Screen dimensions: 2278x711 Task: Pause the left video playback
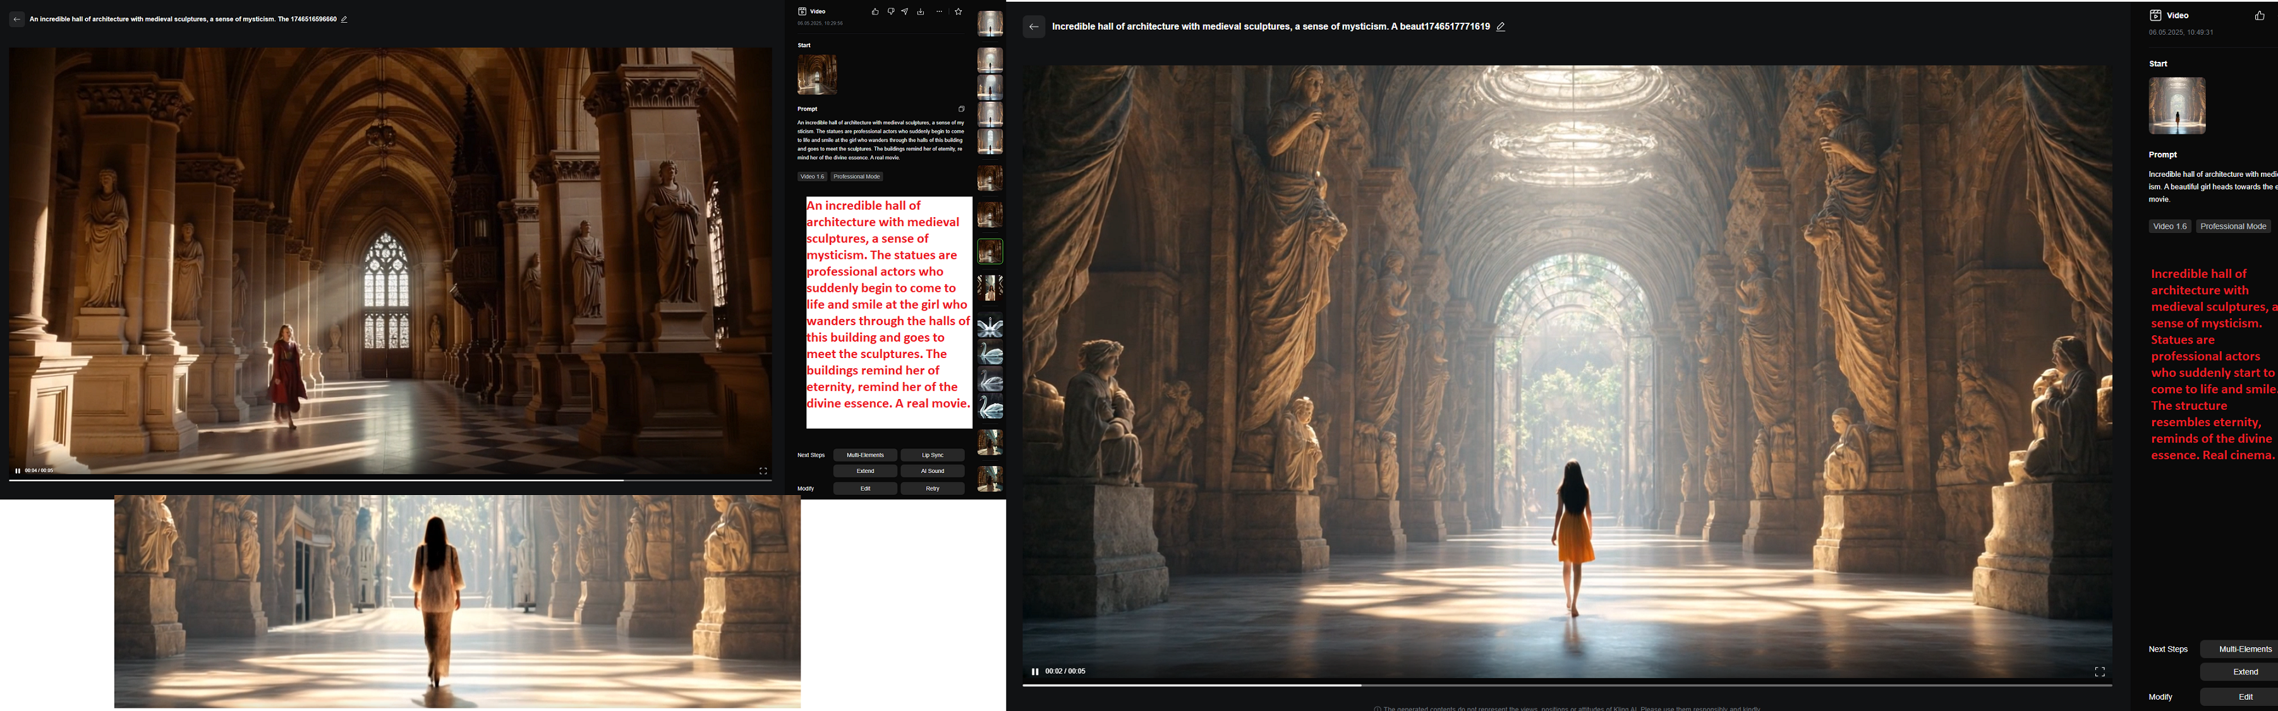pyautogui.click(x=18, y=471)
